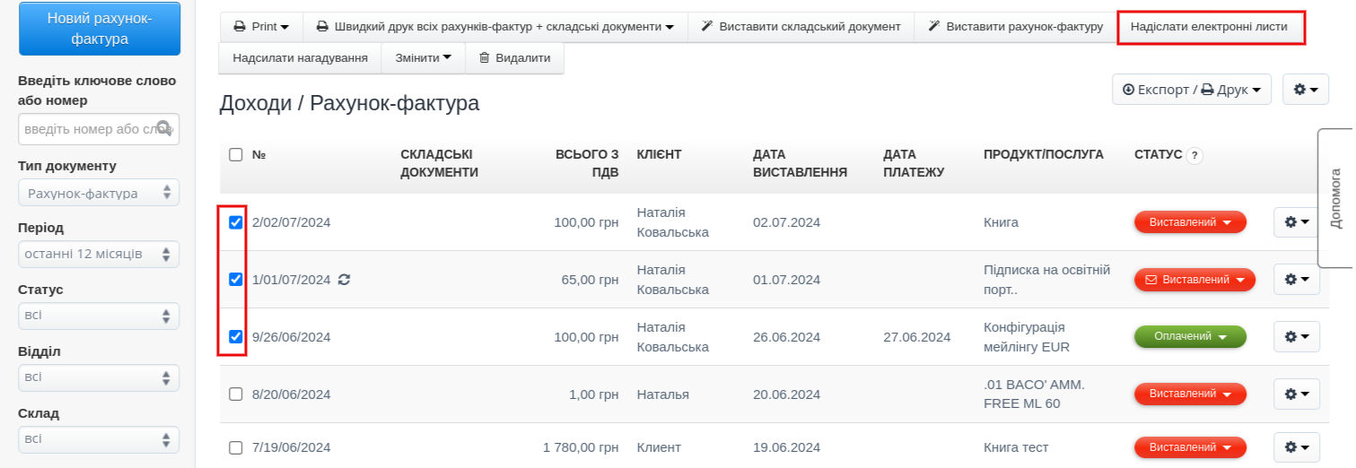Image resolution: width=1356 pixels, height=468 pixels.
Task: Uncheck the checkbox for invoice 2/02/07/2024
Action: 236,222
